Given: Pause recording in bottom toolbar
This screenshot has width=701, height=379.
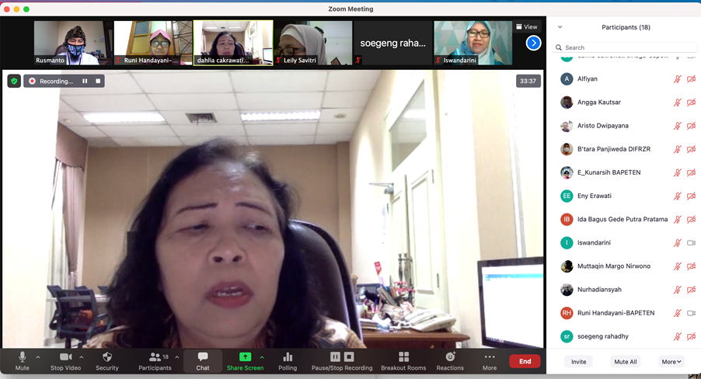Looking at the screenshot, I should pos(335,356).
